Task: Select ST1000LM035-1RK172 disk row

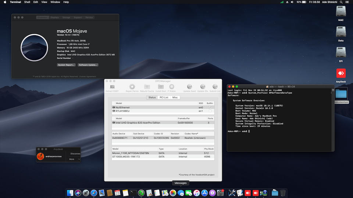Action: (x=163, y=157)
